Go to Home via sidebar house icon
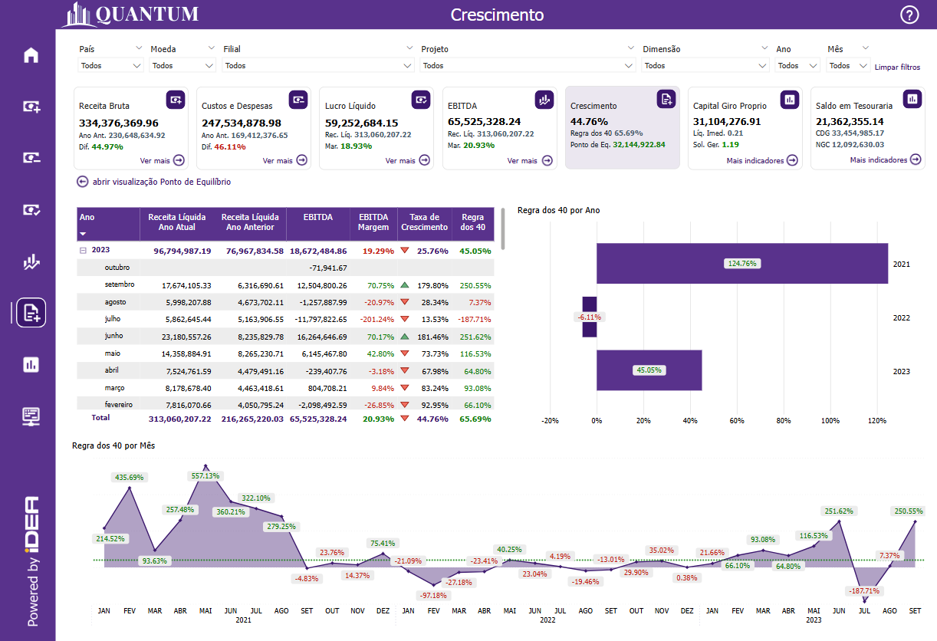 [31, 55]
